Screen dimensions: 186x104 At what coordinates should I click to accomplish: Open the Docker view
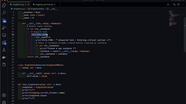(x=4, y=57)
